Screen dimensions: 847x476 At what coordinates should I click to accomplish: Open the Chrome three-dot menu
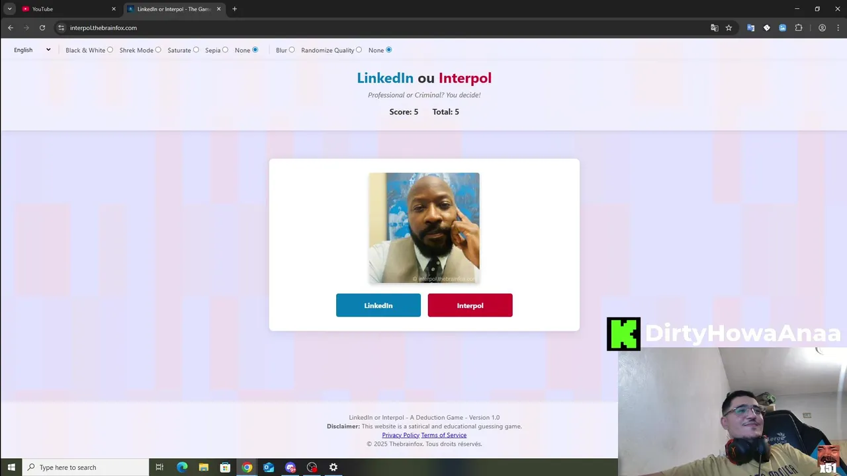tap(838, 28)
